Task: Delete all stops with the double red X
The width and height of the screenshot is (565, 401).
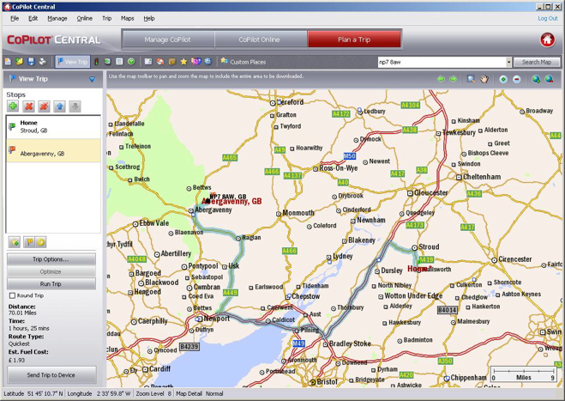Action: tap(44, 106)
